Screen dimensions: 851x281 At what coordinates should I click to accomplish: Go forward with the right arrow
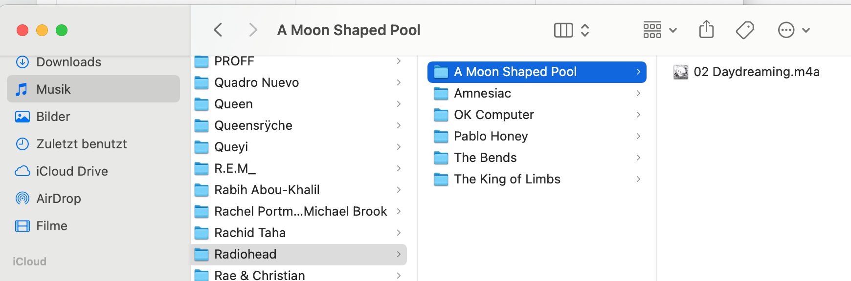tap(253, 30)
